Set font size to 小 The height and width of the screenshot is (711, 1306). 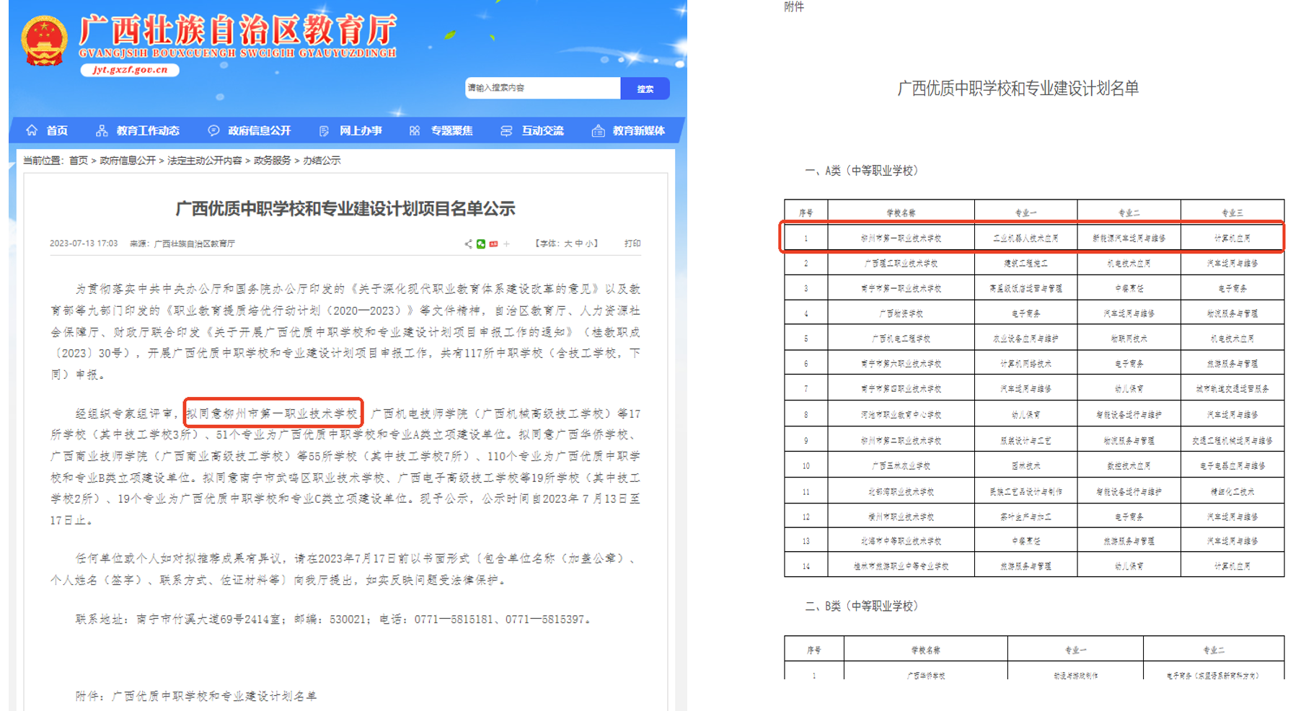tap(589, 243)
